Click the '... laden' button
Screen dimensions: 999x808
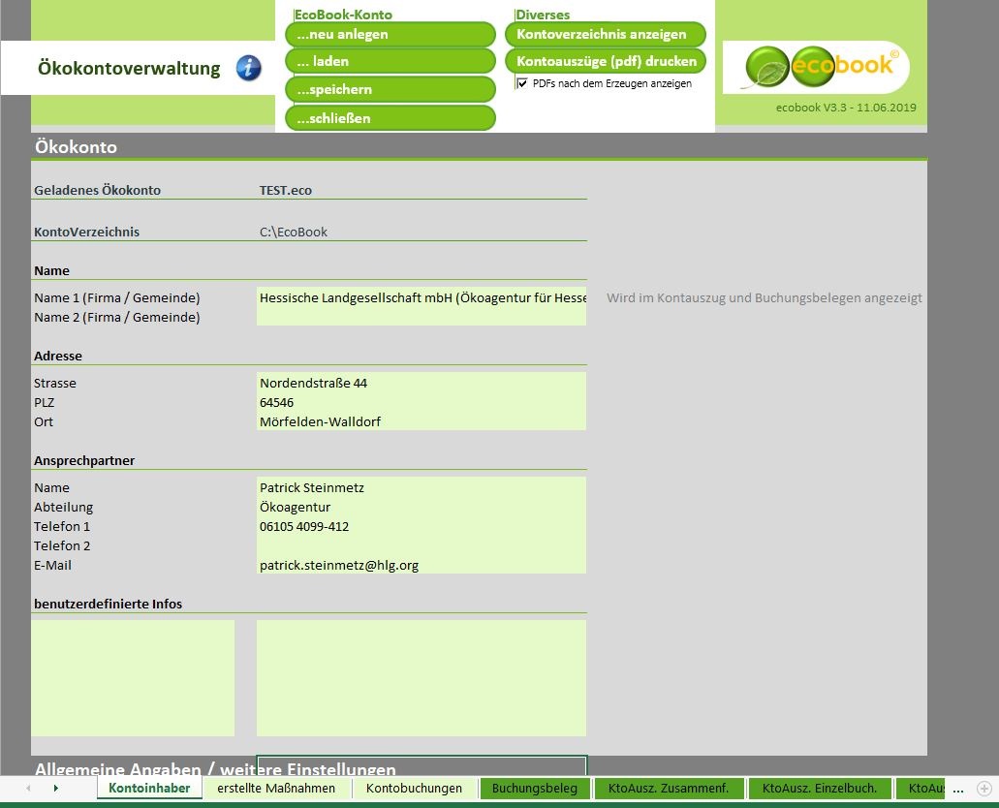(x=390, y=62)
